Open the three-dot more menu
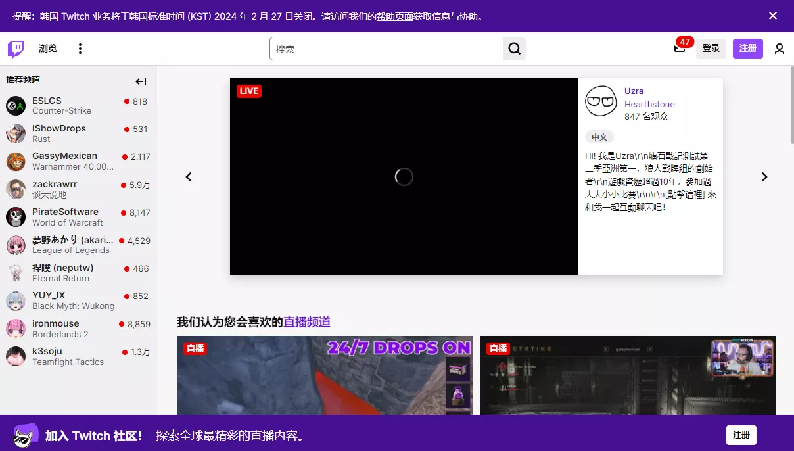This screenshot has height=451, width=794. point(80,48)
